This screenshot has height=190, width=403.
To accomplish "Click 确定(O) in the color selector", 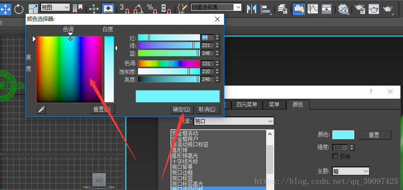I will 182,110.
